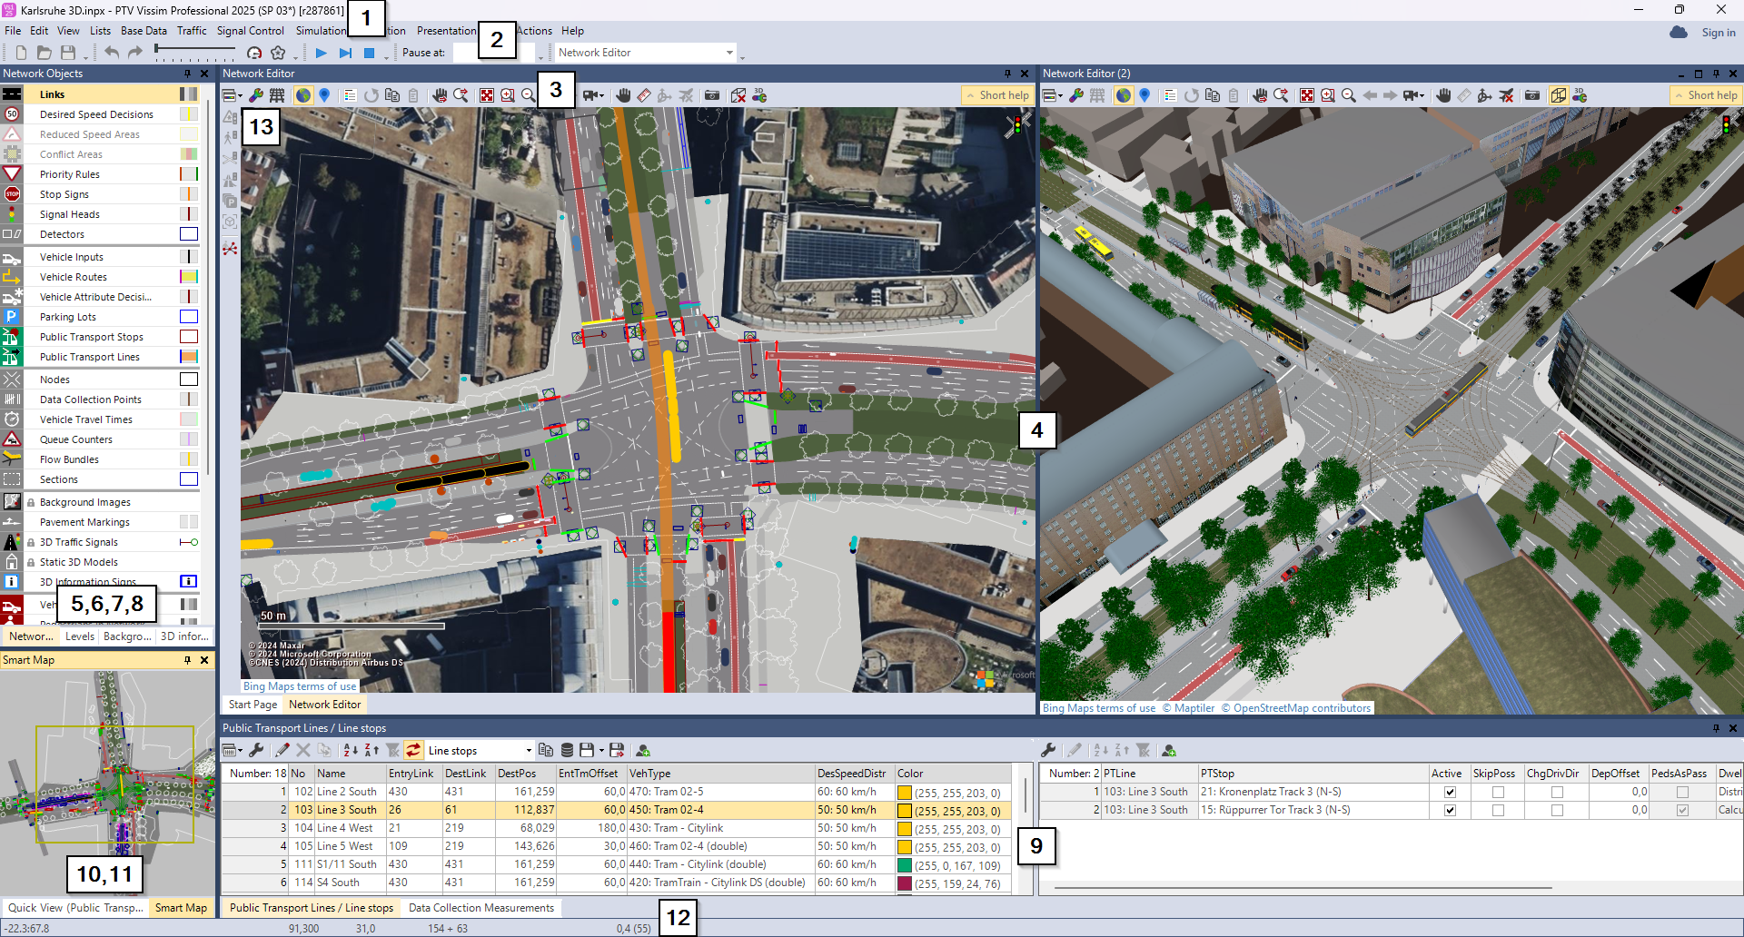Expand the camera position dropdown in Network Editor
Screen dimensions: 1744x937
[601, 96]
